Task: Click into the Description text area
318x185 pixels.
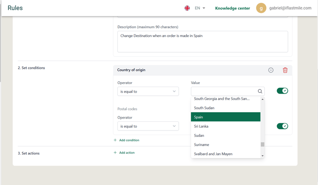Action: tap(202, 42)
